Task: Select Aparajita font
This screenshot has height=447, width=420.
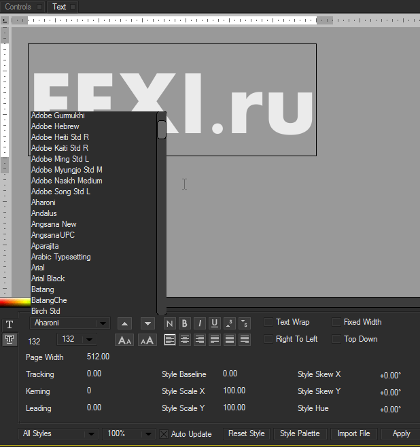Action: click(45, 246)
